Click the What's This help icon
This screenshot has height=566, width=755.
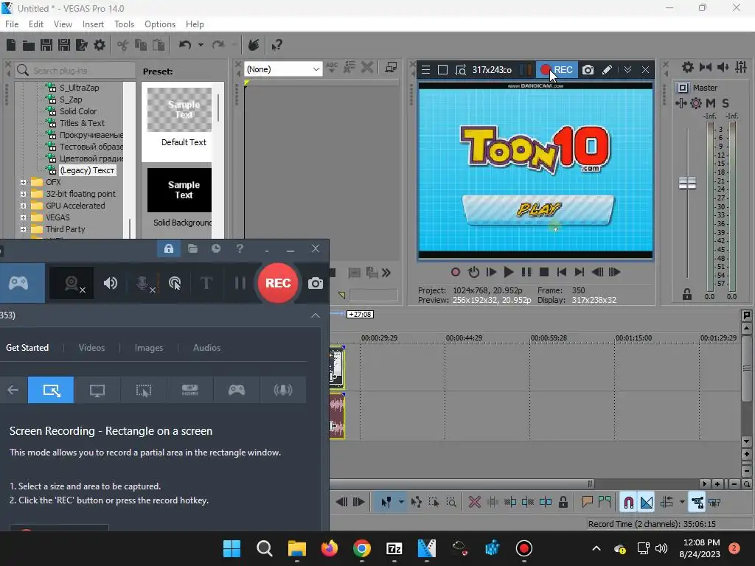(276, 45)
